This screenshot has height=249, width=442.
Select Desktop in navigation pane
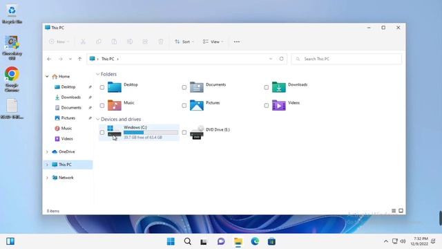(68, 87)
